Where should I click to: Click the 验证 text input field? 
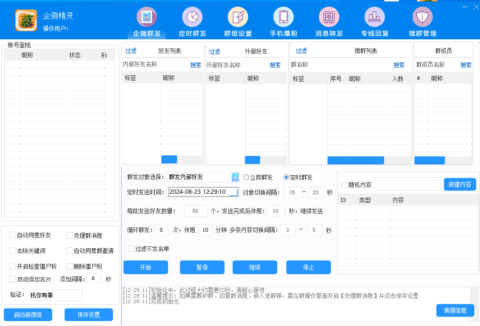pyautogui.click(x=56, y=295)
